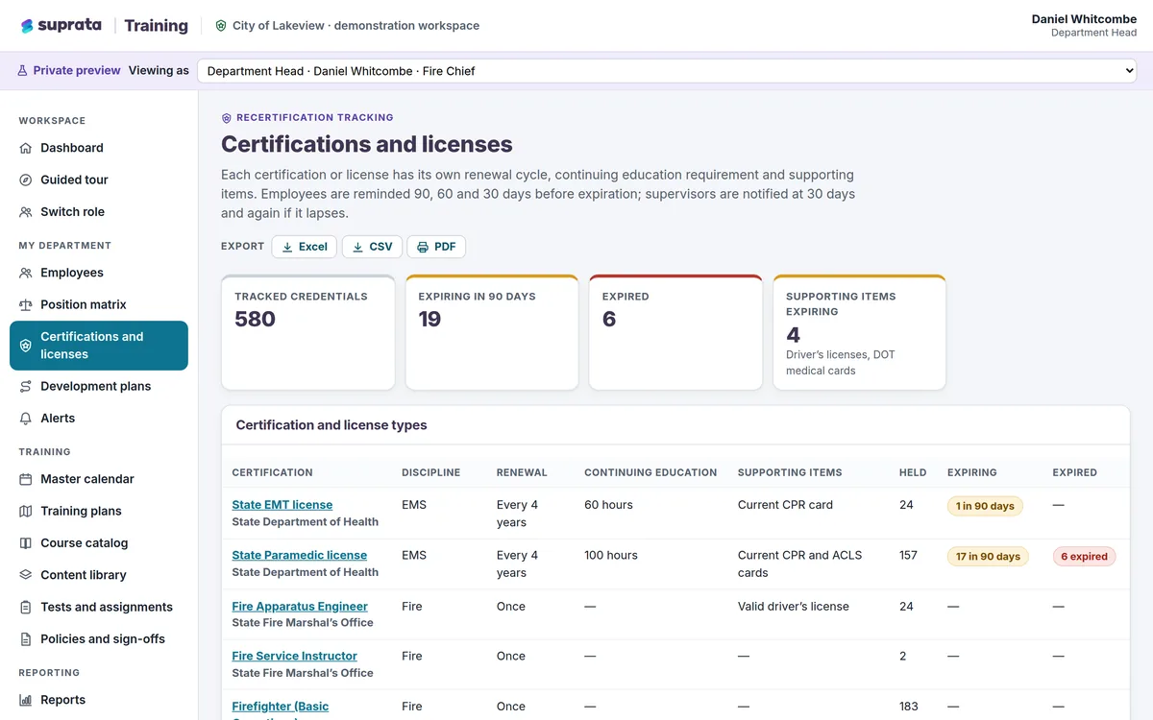
Task: Click the Tracked Credentials 580 card
Action: tap(308, 332)
